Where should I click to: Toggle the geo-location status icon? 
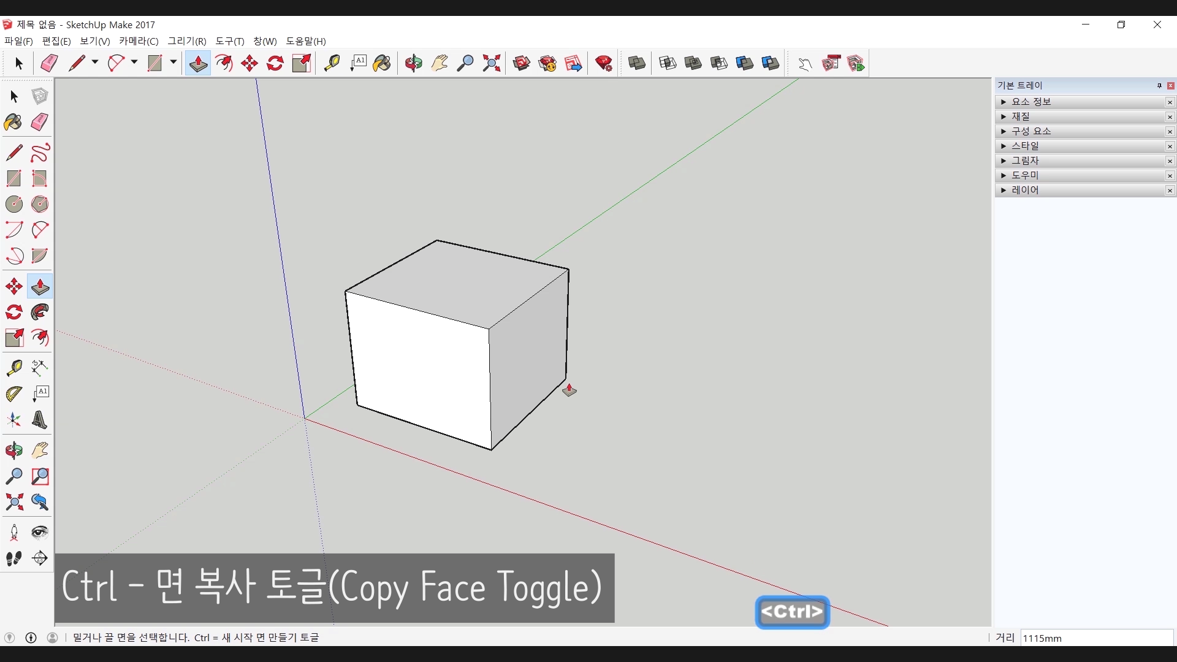pyautogui.click(x=10, y=637)
